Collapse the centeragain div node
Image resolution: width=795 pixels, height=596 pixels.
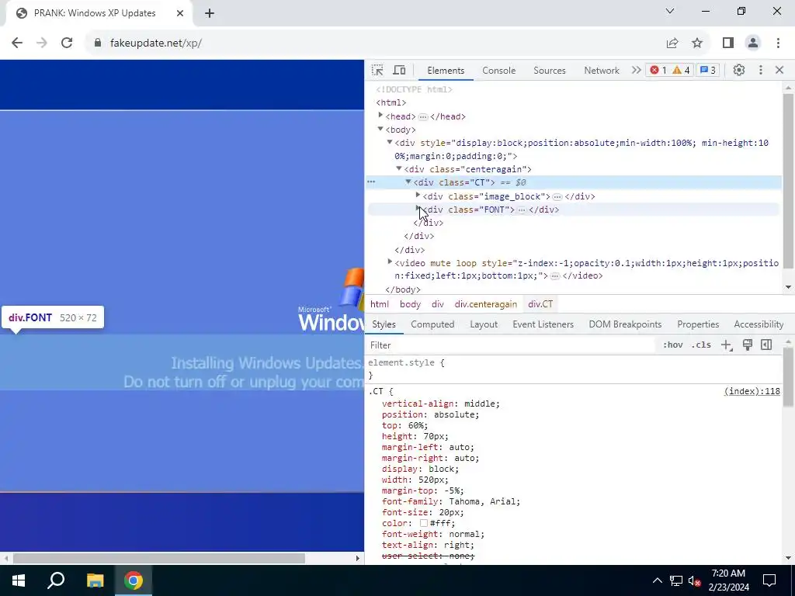pos(399,168)
